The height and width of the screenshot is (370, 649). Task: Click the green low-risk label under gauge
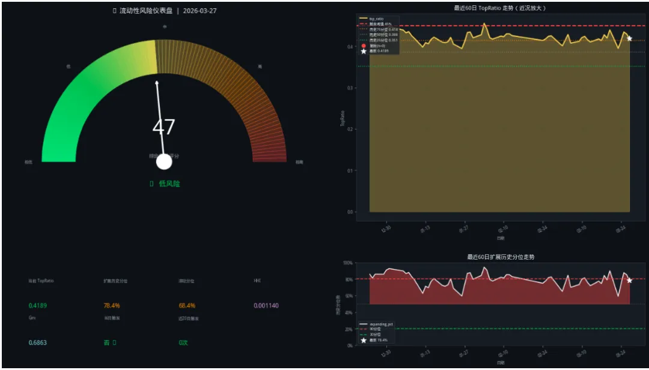coord(165,184)
